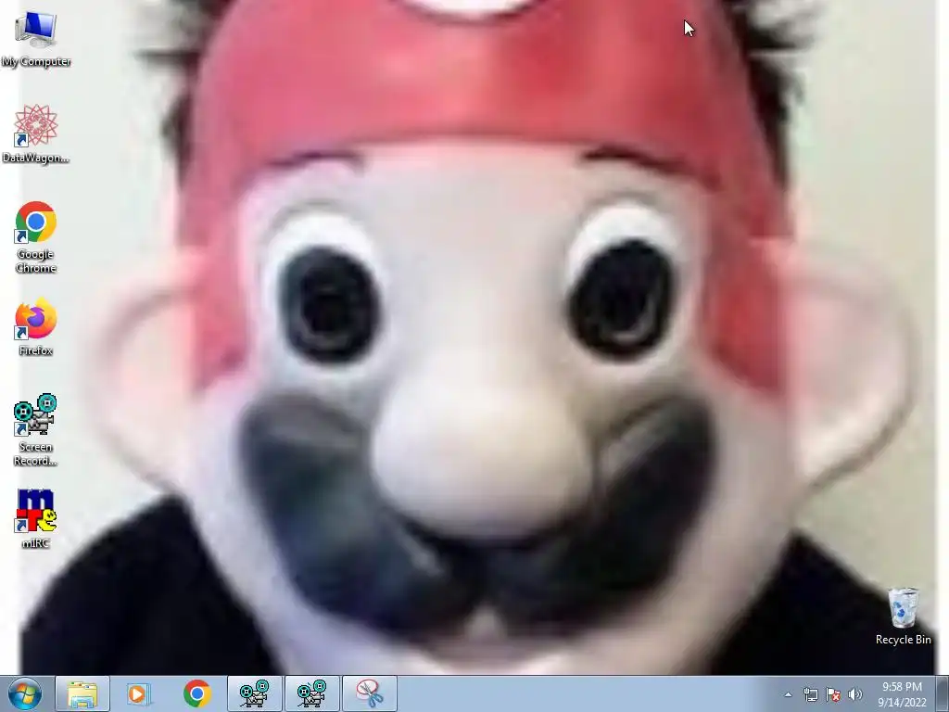Open the network status tray icon
949x712 pixels.
coord(810,694)
